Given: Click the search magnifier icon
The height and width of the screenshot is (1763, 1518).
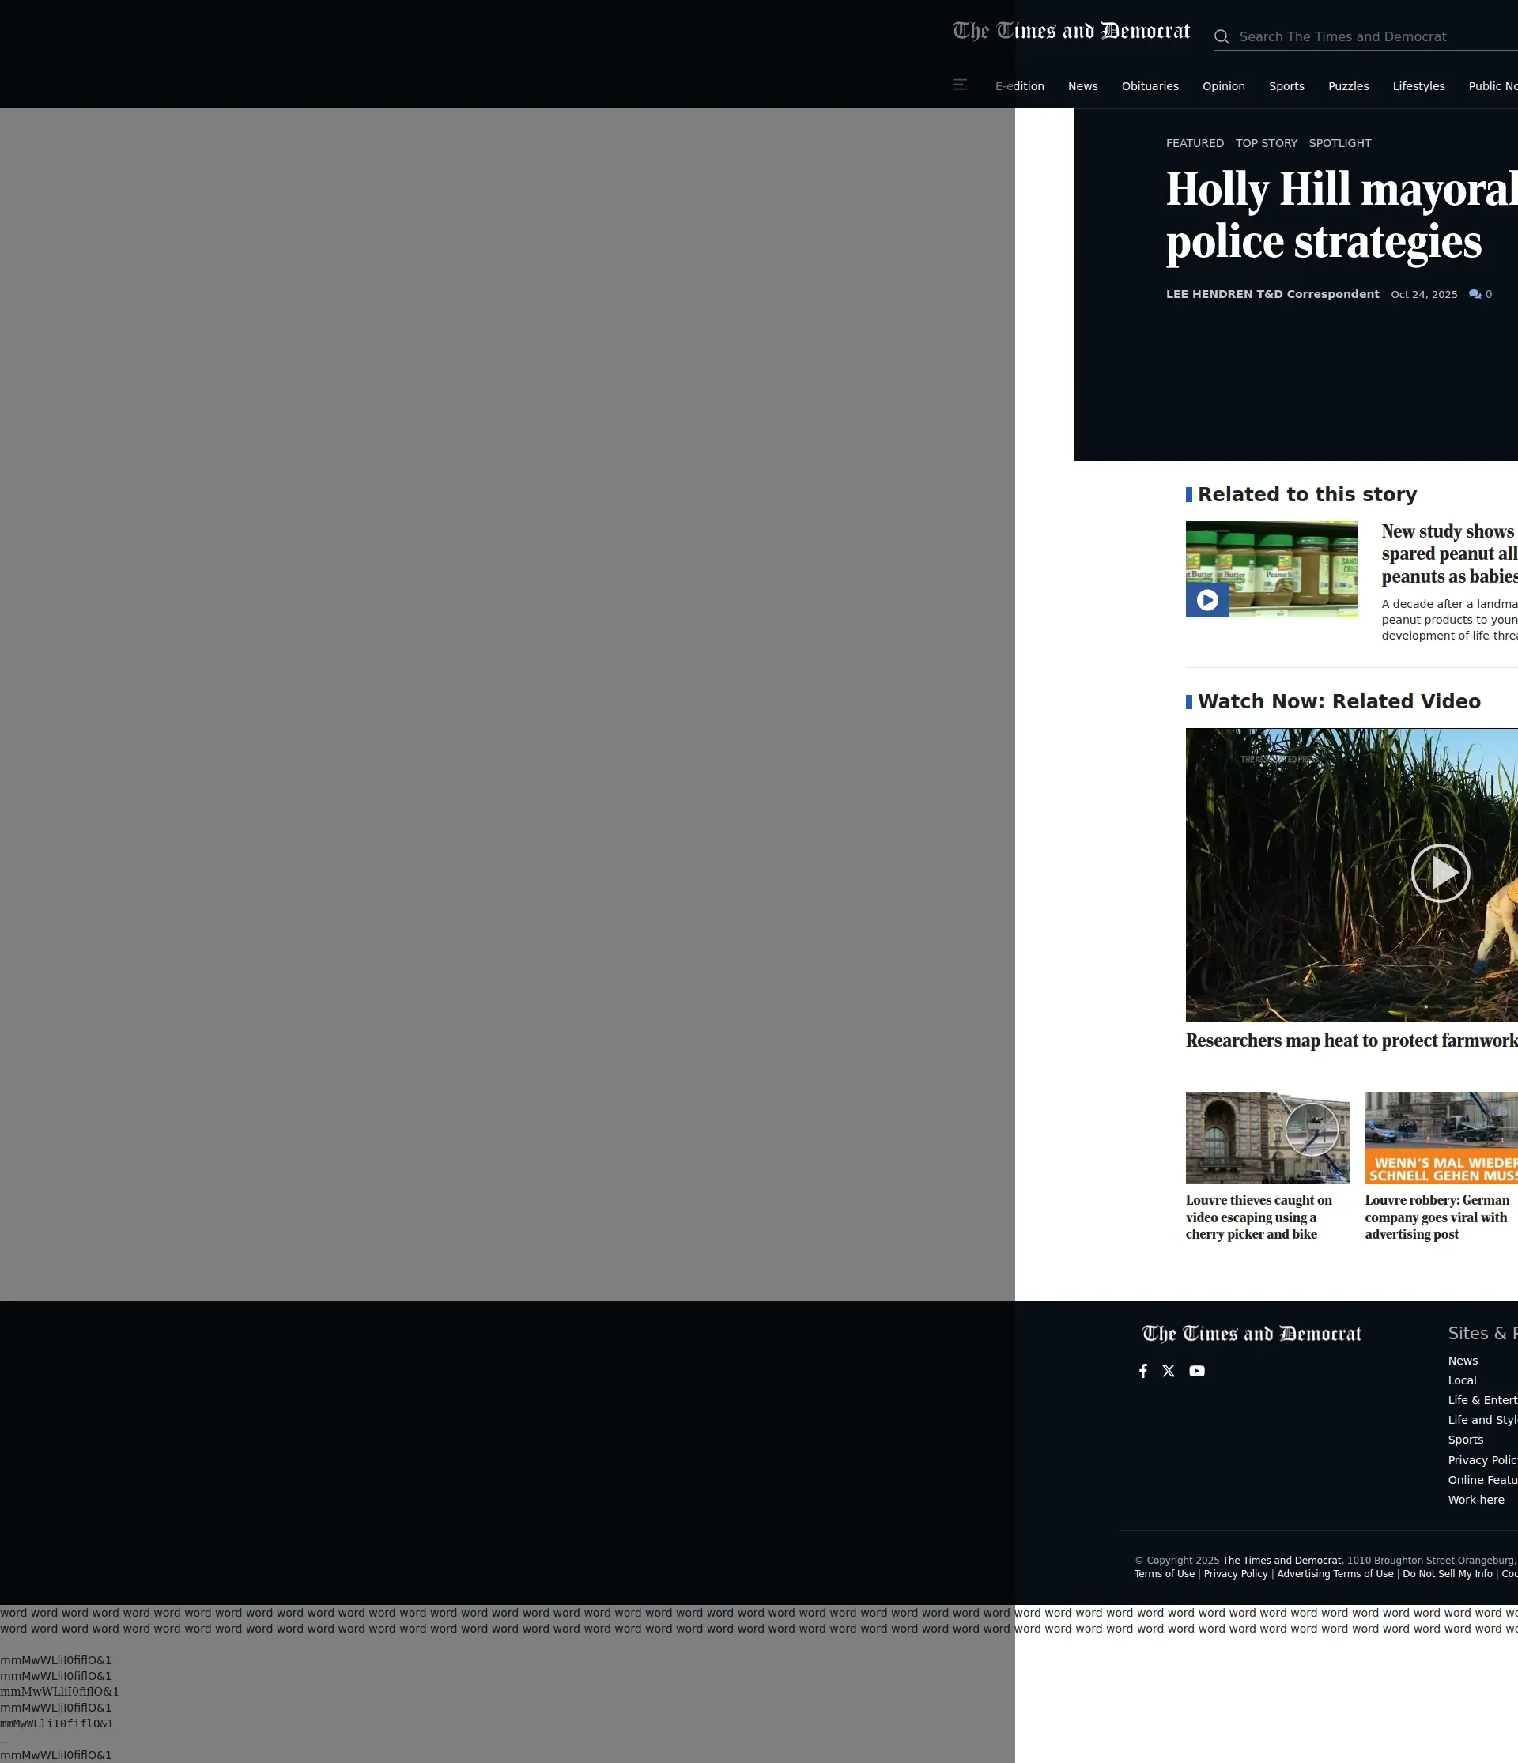Looking at the screenshot, I should 1222,37.
